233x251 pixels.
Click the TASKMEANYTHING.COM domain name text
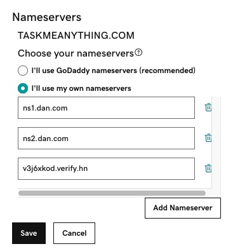pyautogui.click(x=76, y=36)
